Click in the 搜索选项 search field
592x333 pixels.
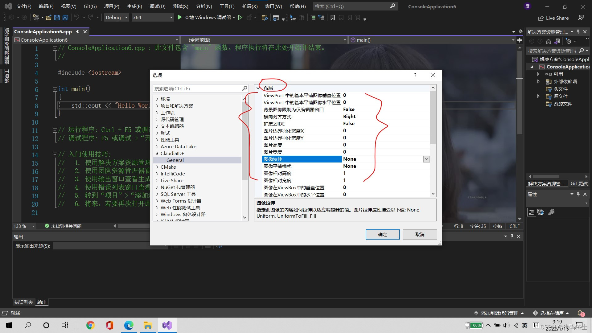(197, 89)
